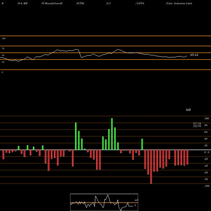The image size is (211, 211).
Task: Click the MR axis label -60
Action: 206,173
